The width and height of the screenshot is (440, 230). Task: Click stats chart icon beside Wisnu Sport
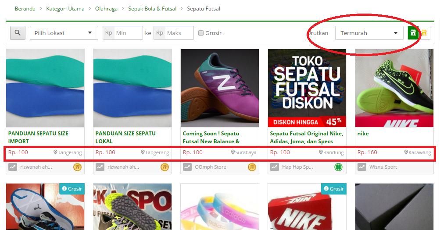pos(362,167)
